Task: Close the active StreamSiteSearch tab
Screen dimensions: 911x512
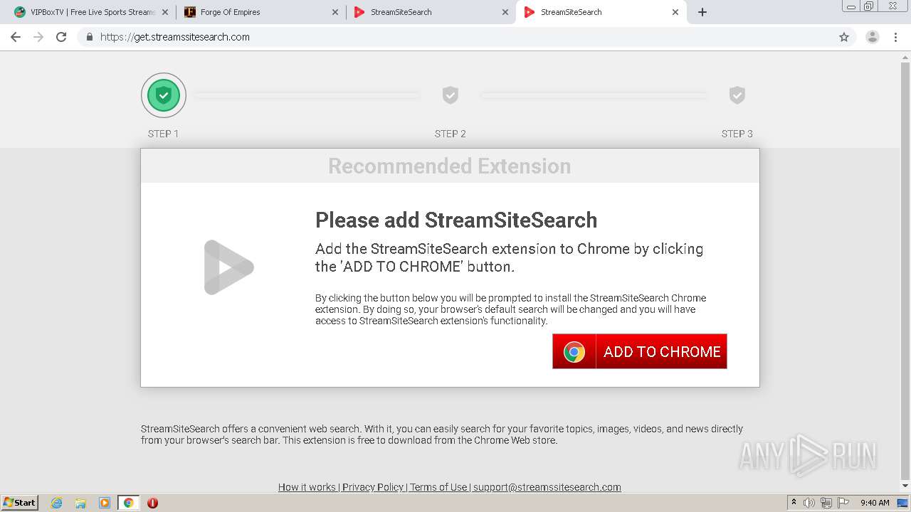Action: point(675,12)
